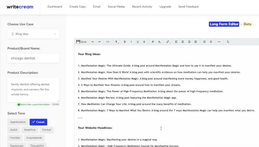
Task: Open the insert link dropdown
Action: 168,42
